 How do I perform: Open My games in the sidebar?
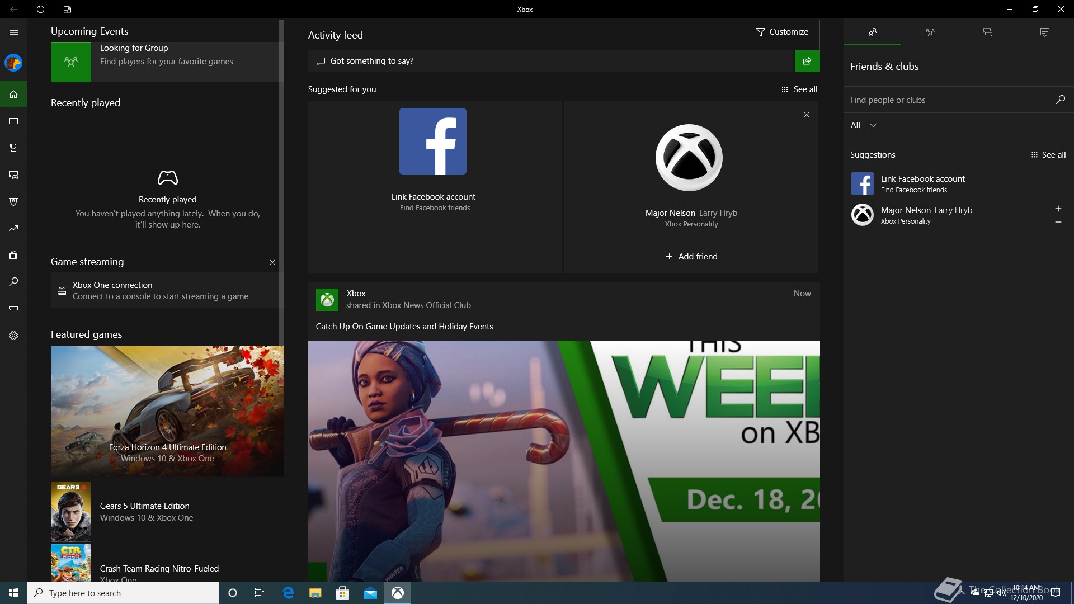click(13, 121)
